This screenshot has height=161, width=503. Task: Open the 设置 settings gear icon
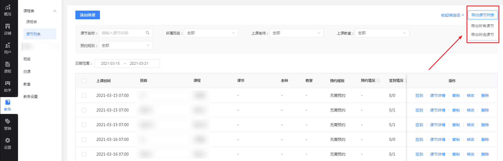[x=8, y=143]
